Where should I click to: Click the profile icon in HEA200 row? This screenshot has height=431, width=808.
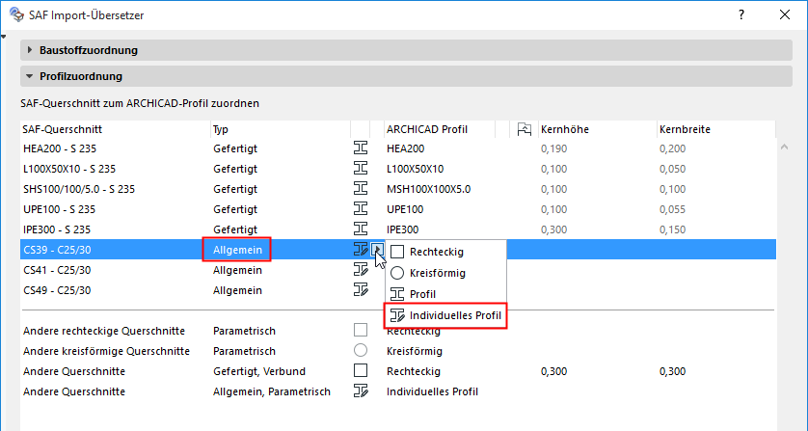point(361,148)
